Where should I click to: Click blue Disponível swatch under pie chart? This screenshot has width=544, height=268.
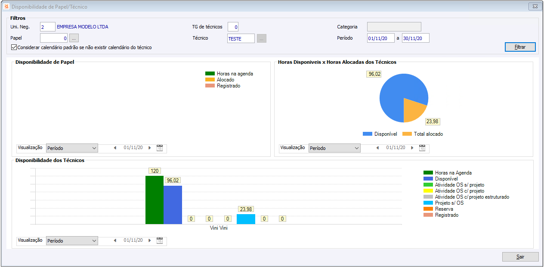(368, 134)
